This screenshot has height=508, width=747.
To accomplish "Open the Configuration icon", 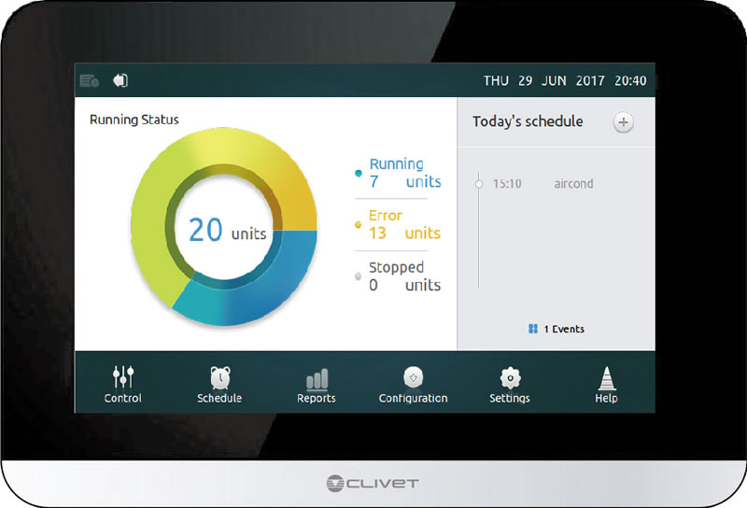I will pyautogui.click(x=413, y=377).
